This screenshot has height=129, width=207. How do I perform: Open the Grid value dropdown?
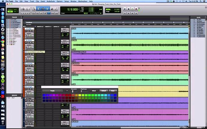pos(120,9)
